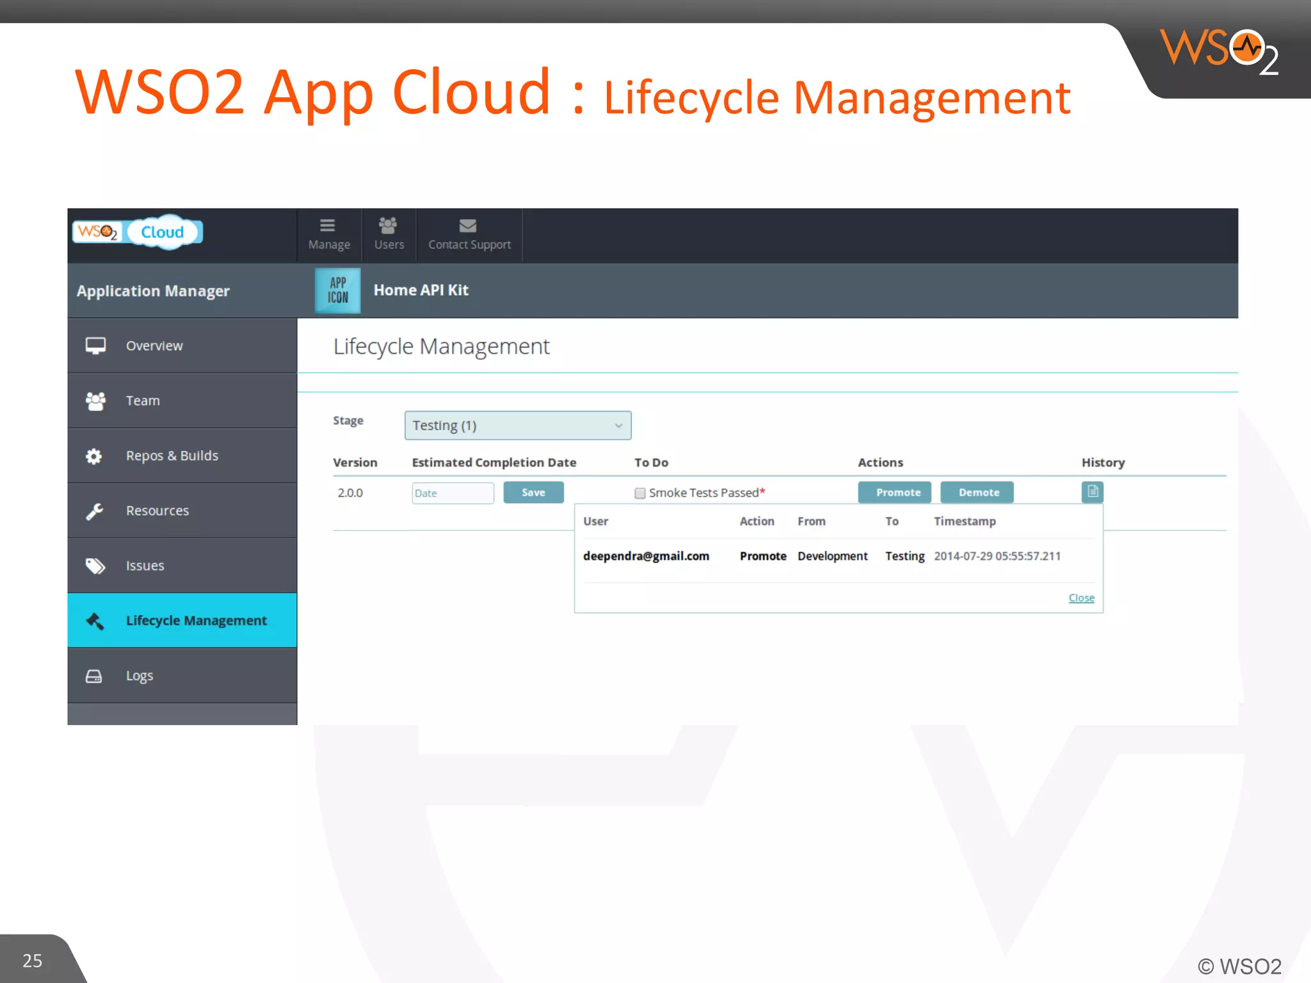Click the Repos & Builds gear icon

pos(94,456)
